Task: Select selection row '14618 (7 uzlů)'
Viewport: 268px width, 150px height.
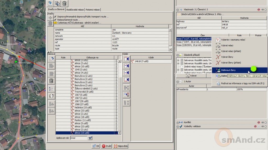Action: 151,61
